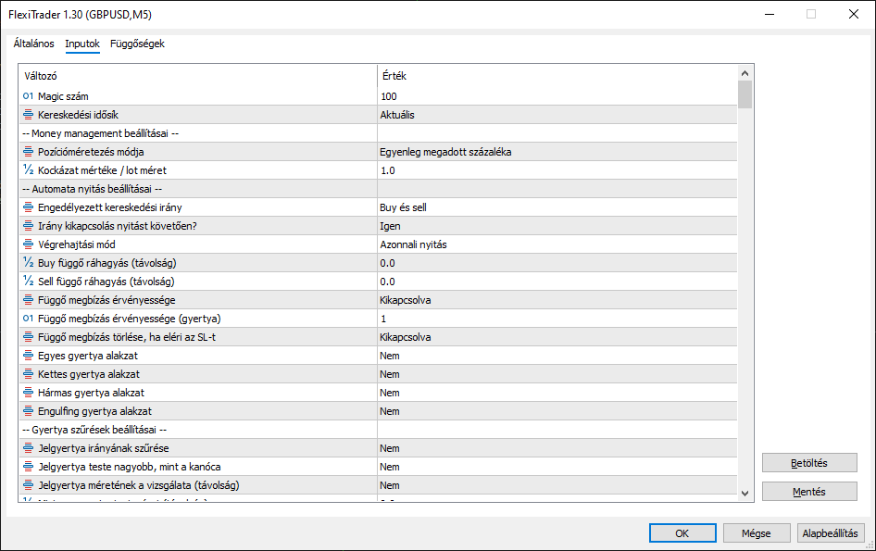876x551 pixels.
Task: Click the scrollbar down arrow
Action: [745, 493]
